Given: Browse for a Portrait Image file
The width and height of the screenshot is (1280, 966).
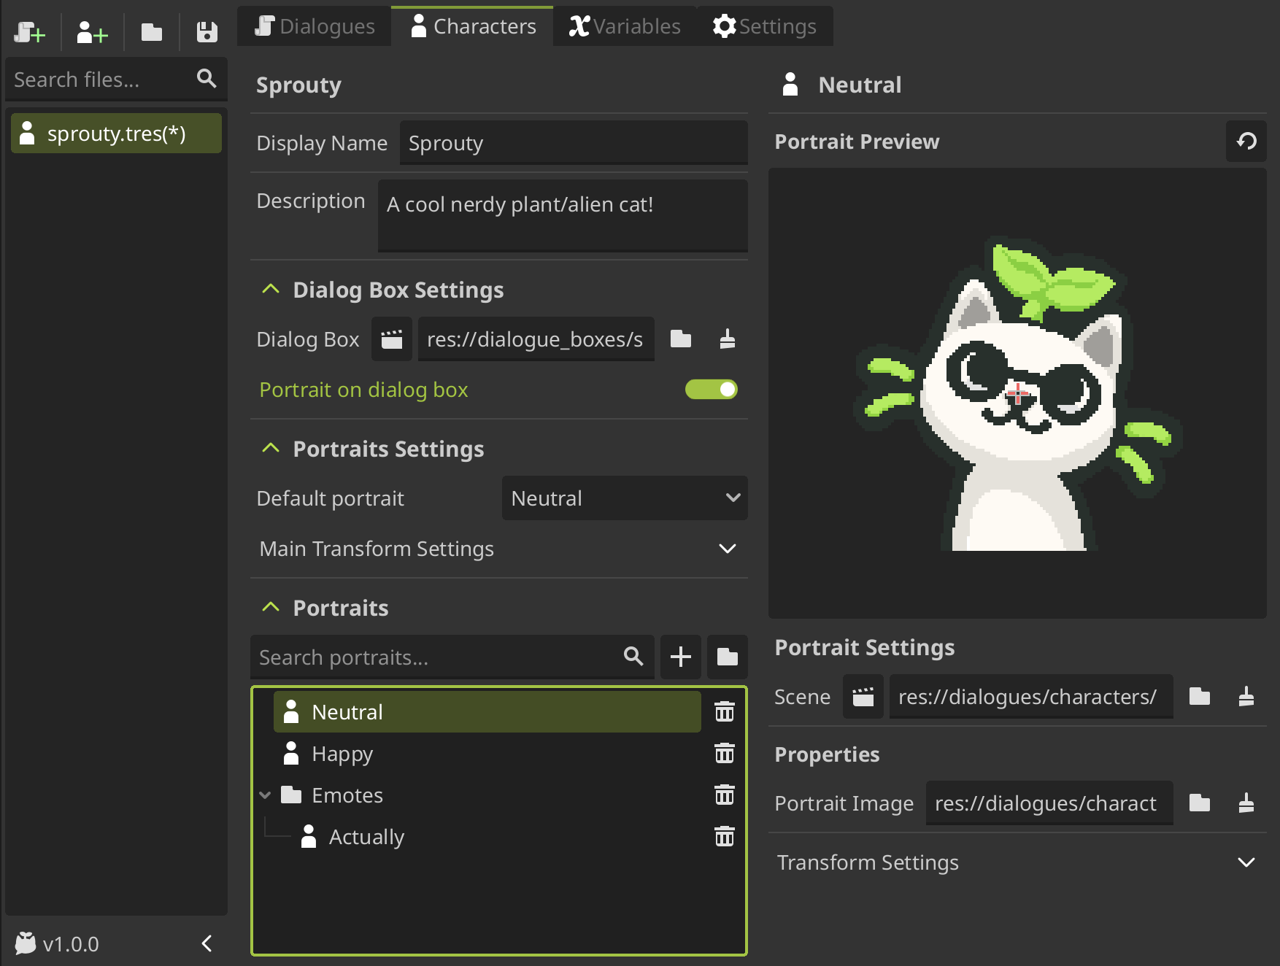Looking at the screenshot, I should (x=1199, y=803).
